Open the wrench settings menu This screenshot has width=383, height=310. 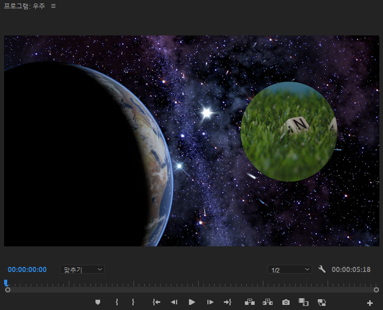click(x=322, y=269)
